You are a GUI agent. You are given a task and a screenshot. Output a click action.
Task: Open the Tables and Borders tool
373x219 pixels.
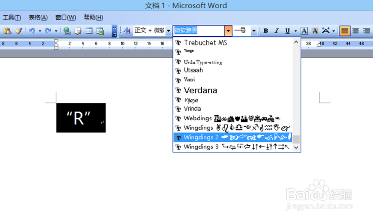point(78,31)
